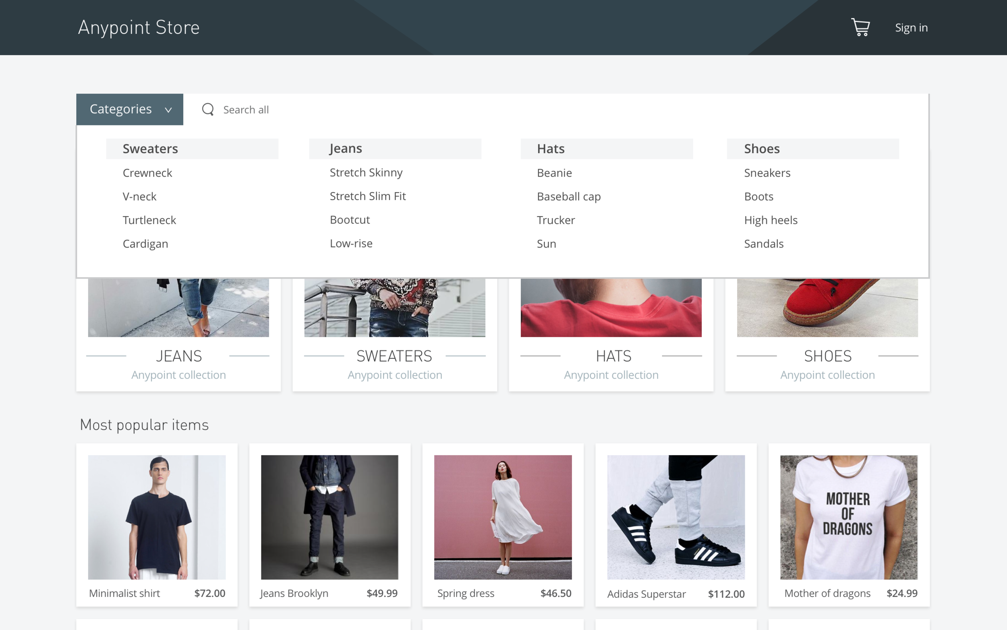Choose Cardigan under Sweaters

coord(145,244)
